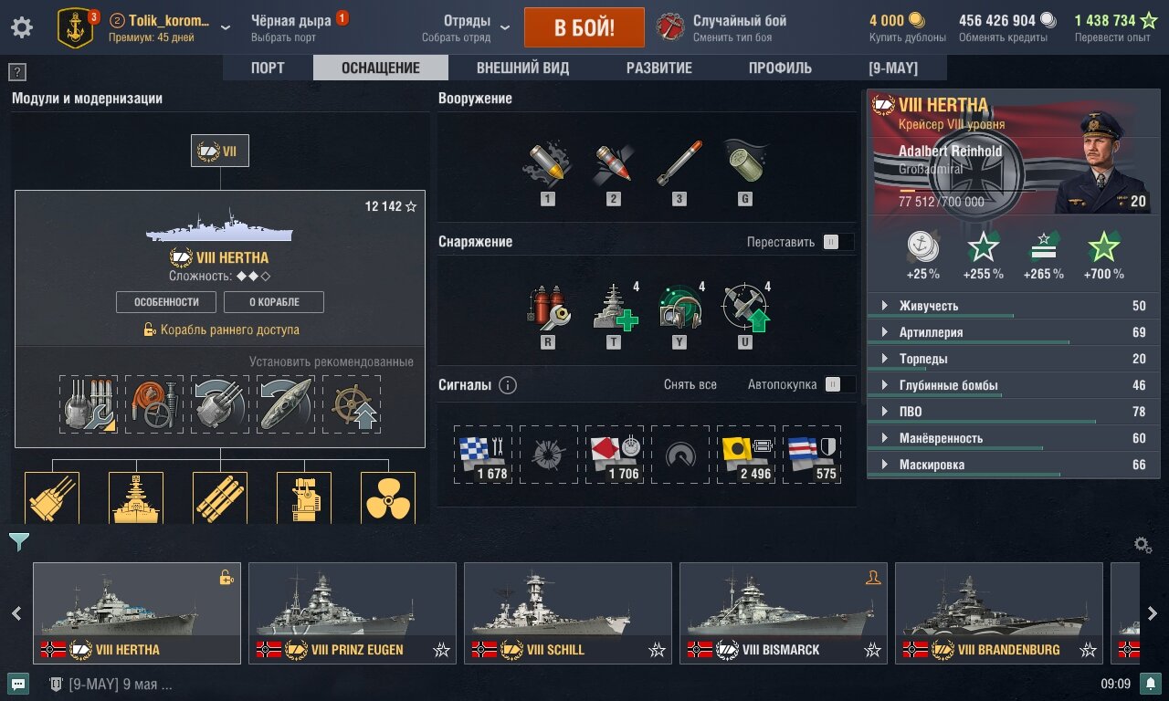Screen dimensions: 1169x701
Task: Open the ship carousel filter funnel
Action: [19, 542]
